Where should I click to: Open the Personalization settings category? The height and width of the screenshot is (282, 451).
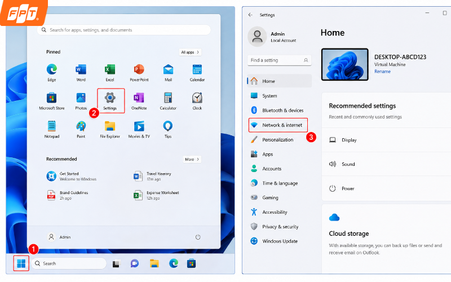279,139
